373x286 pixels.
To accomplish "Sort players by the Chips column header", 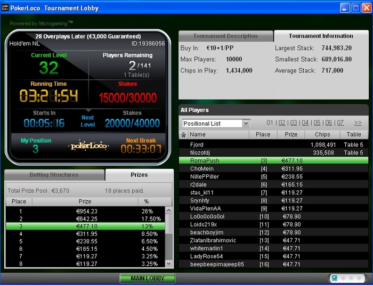I will [x=322, y=135].
